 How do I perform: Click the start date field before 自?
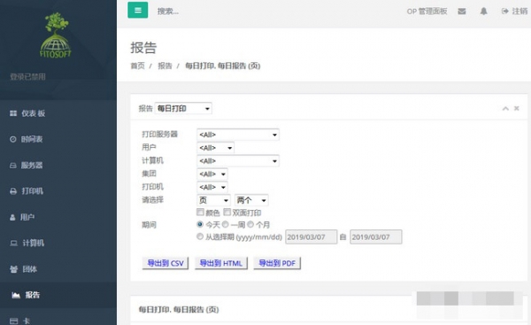[x=311, y=237]
